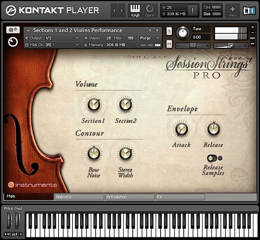Open the Articulation tab

point(129,197)
